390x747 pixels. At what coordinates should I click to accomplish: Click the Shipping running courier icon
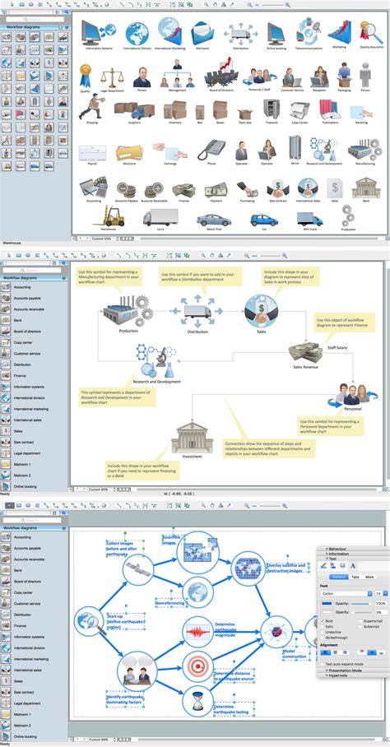(x=92, y=107)
